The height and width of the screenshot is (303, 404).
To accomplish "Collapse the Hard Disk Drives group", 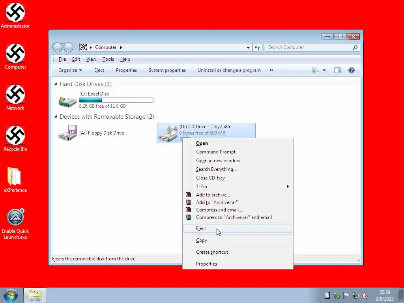I will [x=56, y=84].
